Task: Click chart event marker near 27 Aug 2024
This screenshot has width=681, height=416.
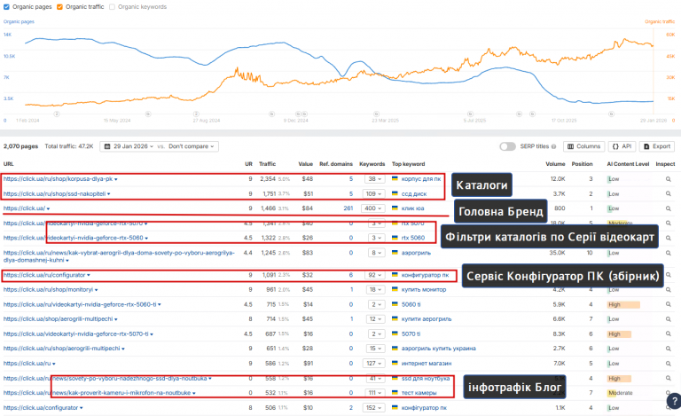Action: [196, 114]
